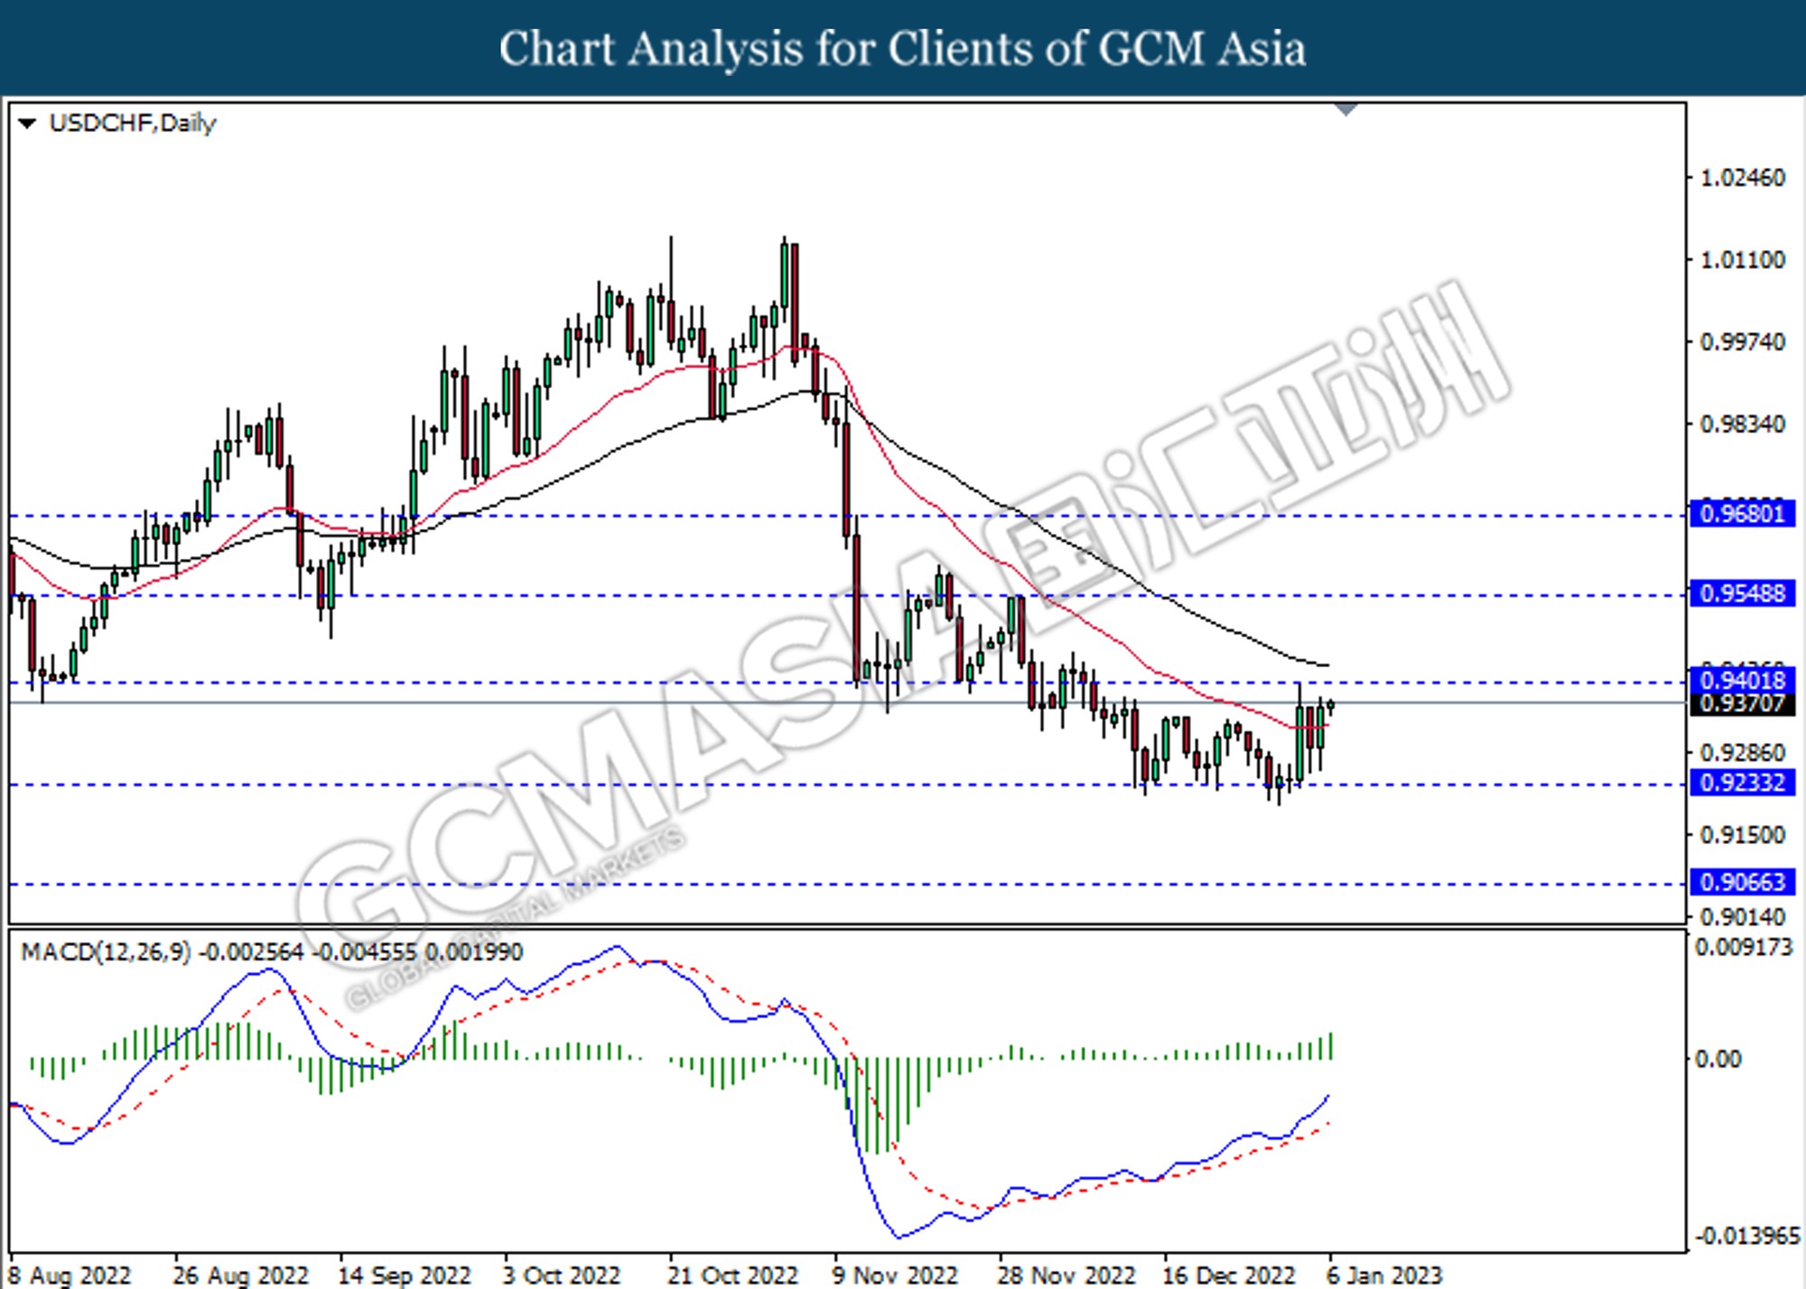1806x1289 pixels.
Task: Click the 'Chart Analysis for Clients of GCM Asia' heading
Action: (903, 49)
